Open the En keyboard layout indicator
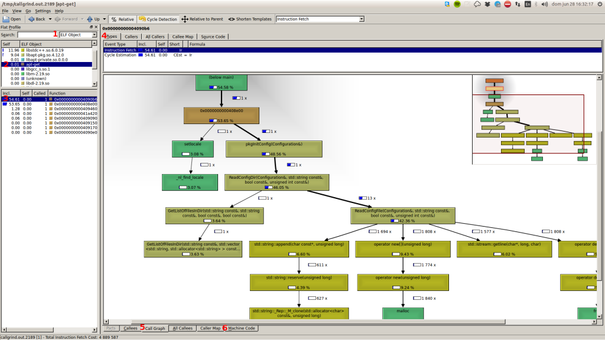The width and height of the screenshot is (605, 340). 528,4
